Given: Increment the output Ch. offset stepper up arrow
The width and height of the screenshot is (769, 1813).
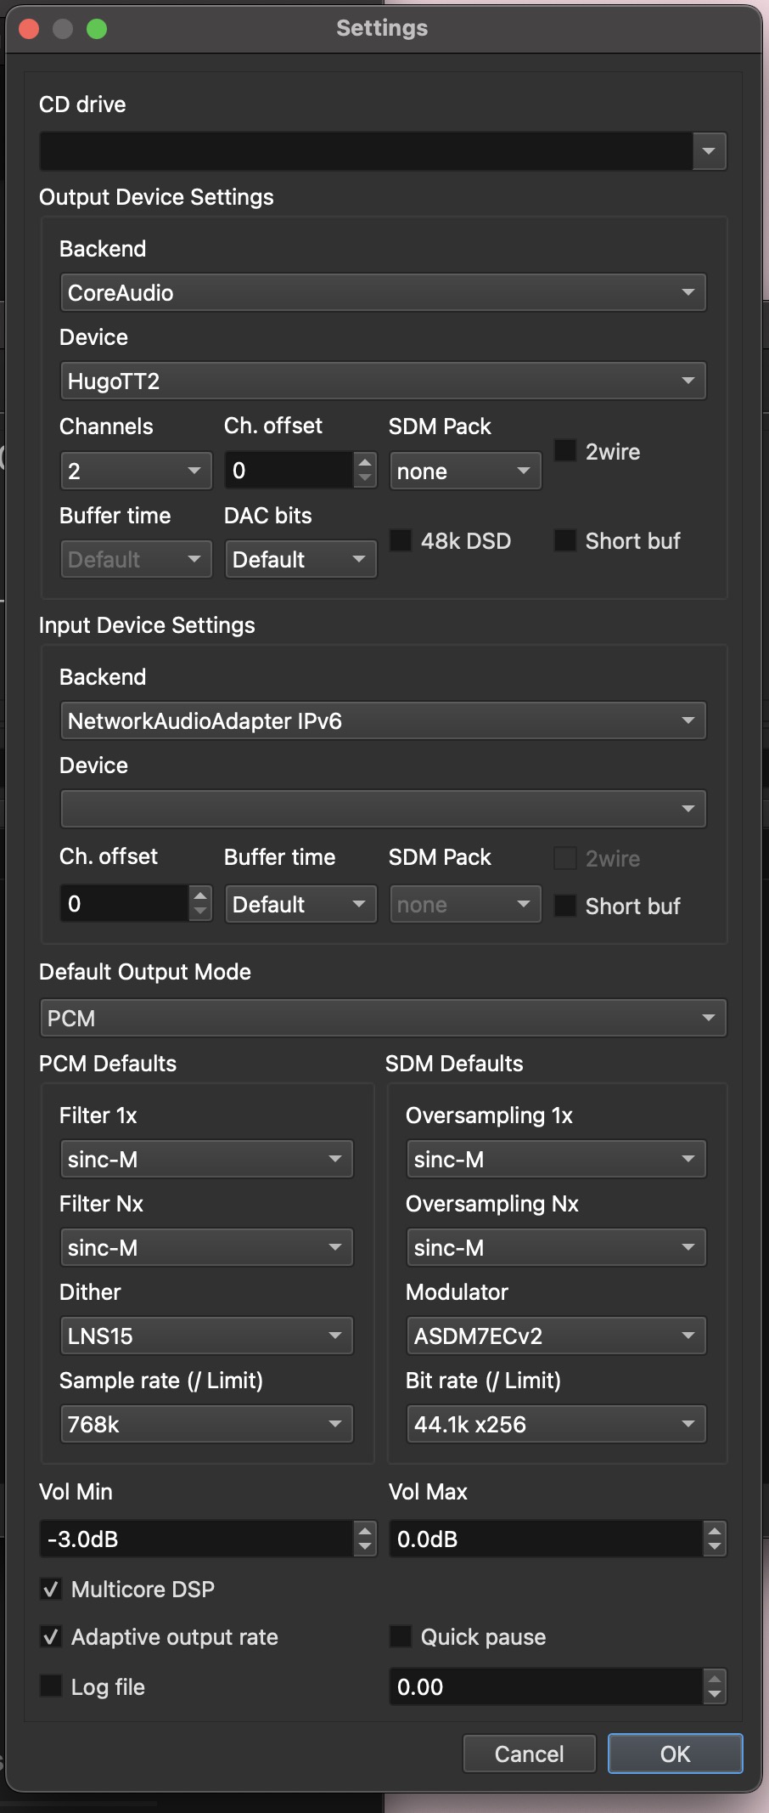Looking at the screenshot, I should 365,462.
